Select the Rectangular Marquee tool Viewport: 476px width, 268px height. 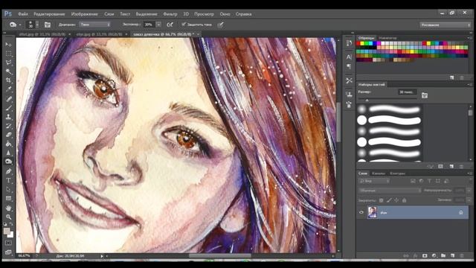coord(8,54)
